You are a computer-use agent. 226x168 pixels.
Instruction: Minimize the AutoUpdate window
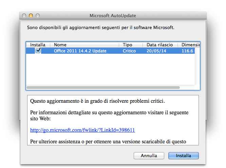(31, 16)
